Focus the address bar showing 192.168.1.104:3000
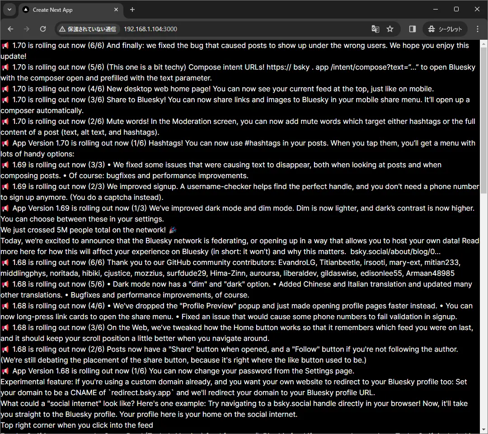 [150, 29]
